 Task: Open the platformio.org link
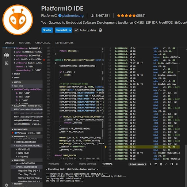73,16
